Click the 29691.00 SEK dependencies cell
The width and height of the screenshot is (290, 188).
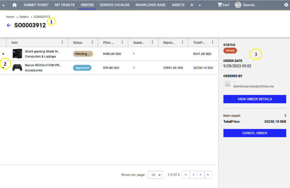pyautogui.click(x=173, y=68)
